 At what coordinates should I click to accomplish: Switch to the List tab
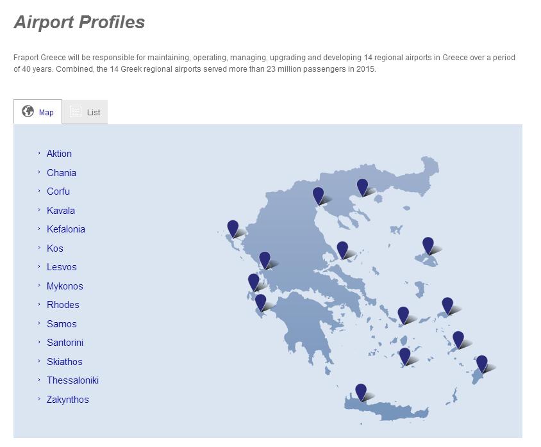(x=85, y=112)
